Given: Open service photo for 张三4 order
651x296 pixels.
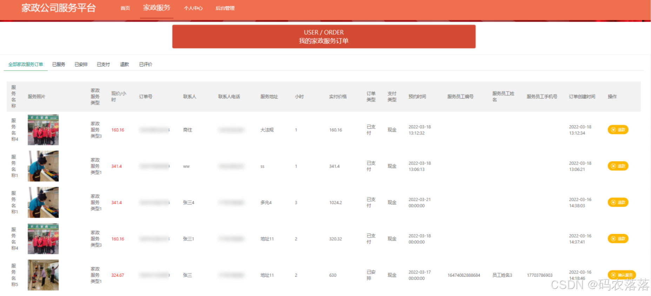Looking at the screenshot, I should pos(43,202).
